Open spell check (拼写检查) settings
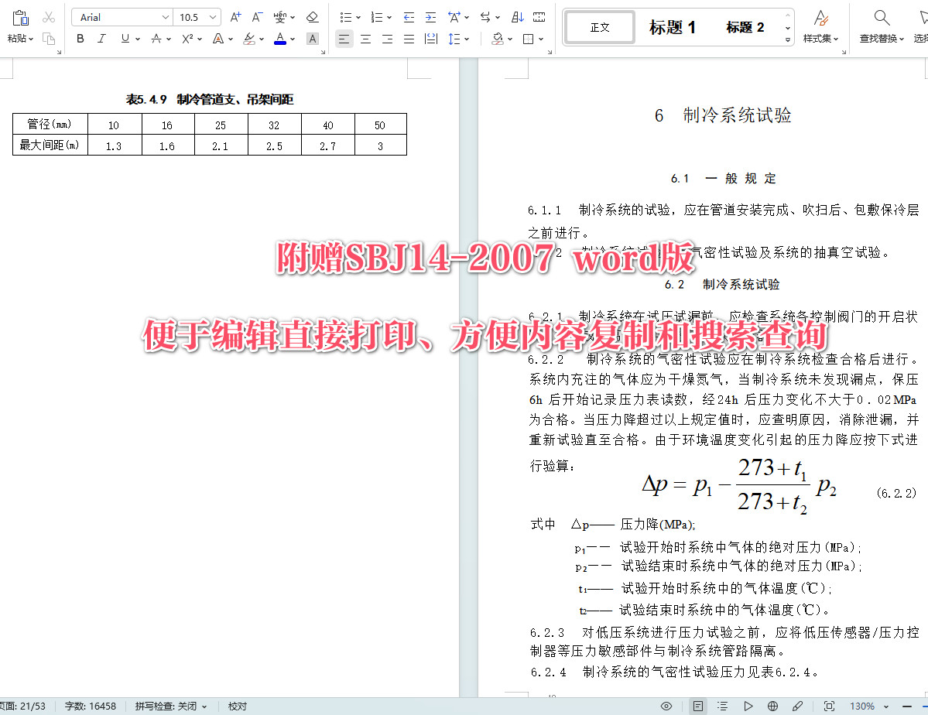 pos(166,706)
